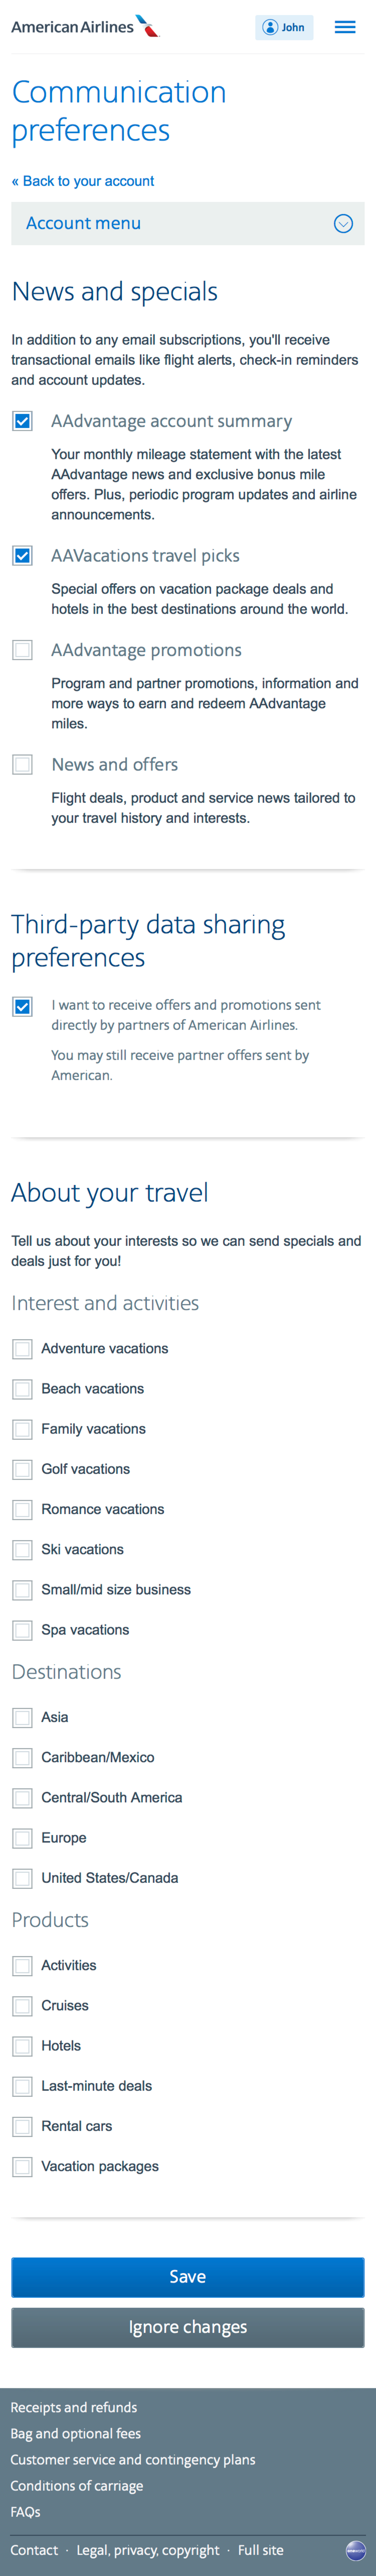
Task: Click the American Airlines wordmark
Action: point(70,27)
